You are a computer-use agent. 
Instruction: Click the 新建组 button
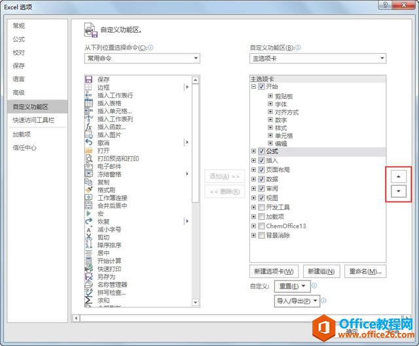(x=321, y=271)
